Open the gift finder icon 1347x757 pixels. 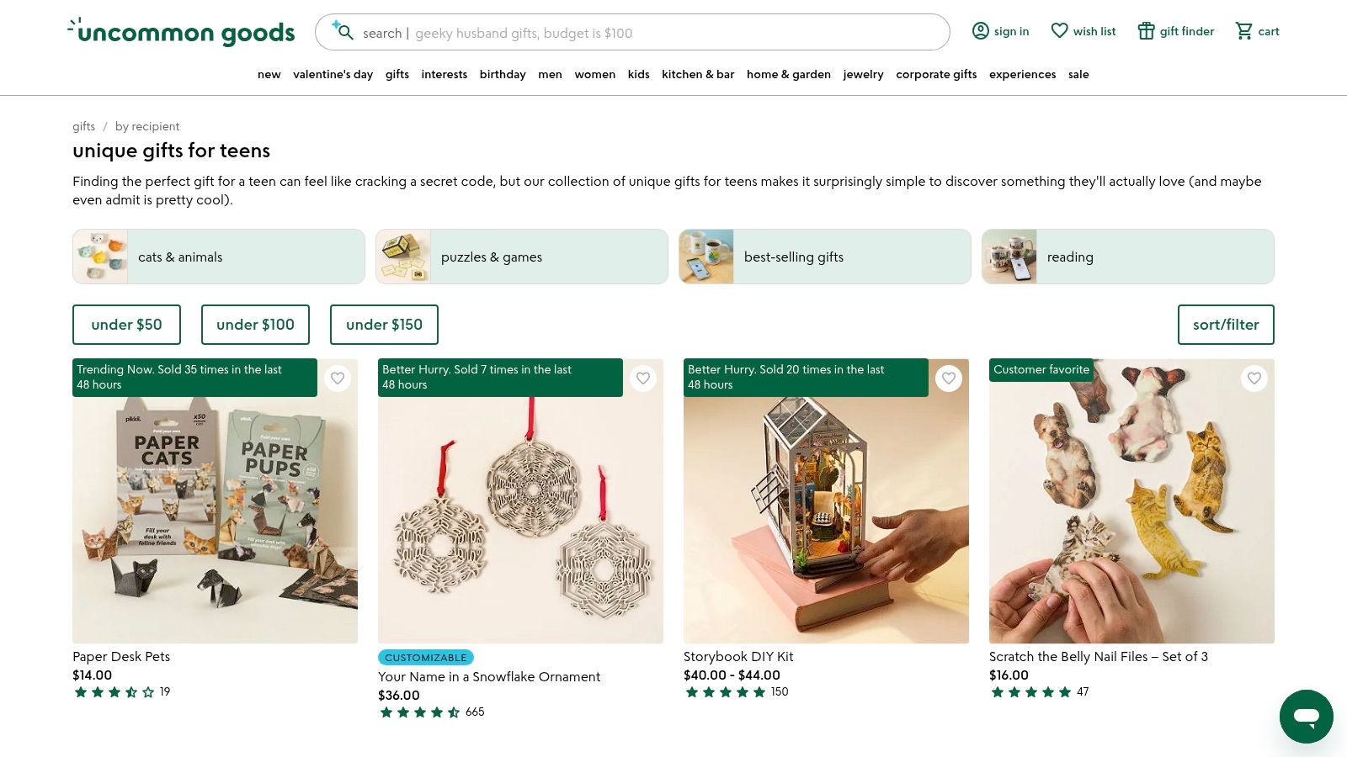(x=1147, y=31)
